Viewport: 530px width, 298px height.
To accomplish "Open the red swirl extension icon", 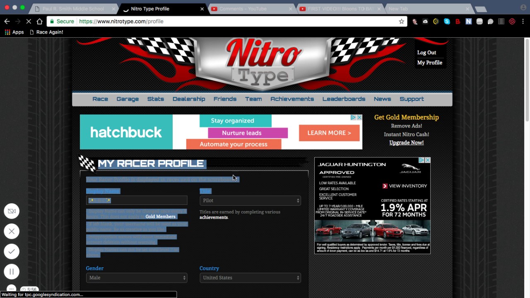I will click(x=512, y=22).
